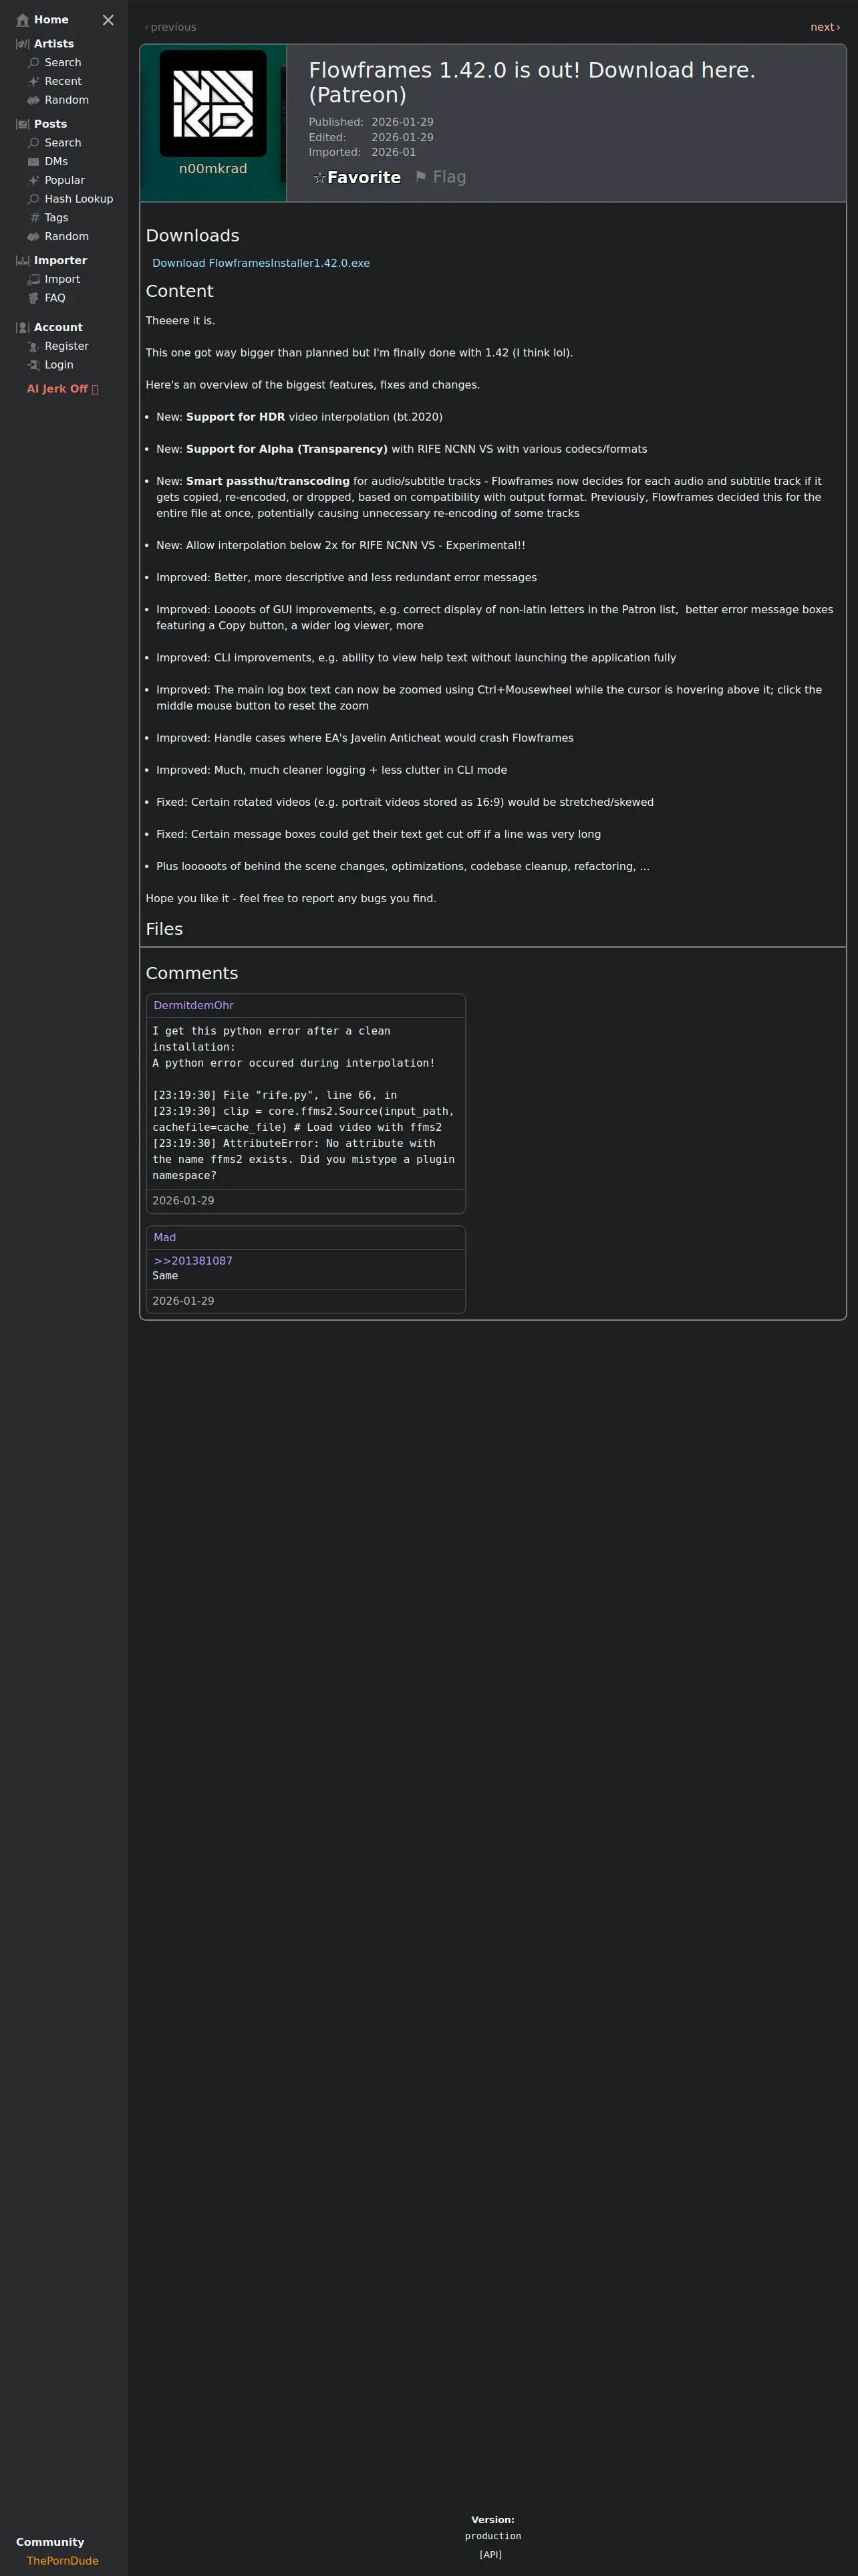The image size is (858, 2576).
Task: Open commenter Mad's name
Action: 165,1238
